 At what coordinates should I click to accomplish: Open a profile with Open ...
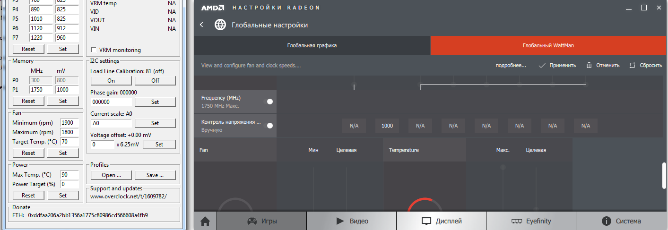[x=111, y=175]
